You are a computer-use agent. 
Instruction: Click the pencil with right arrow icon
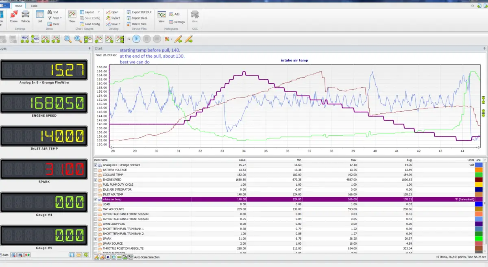pos(189,39)
